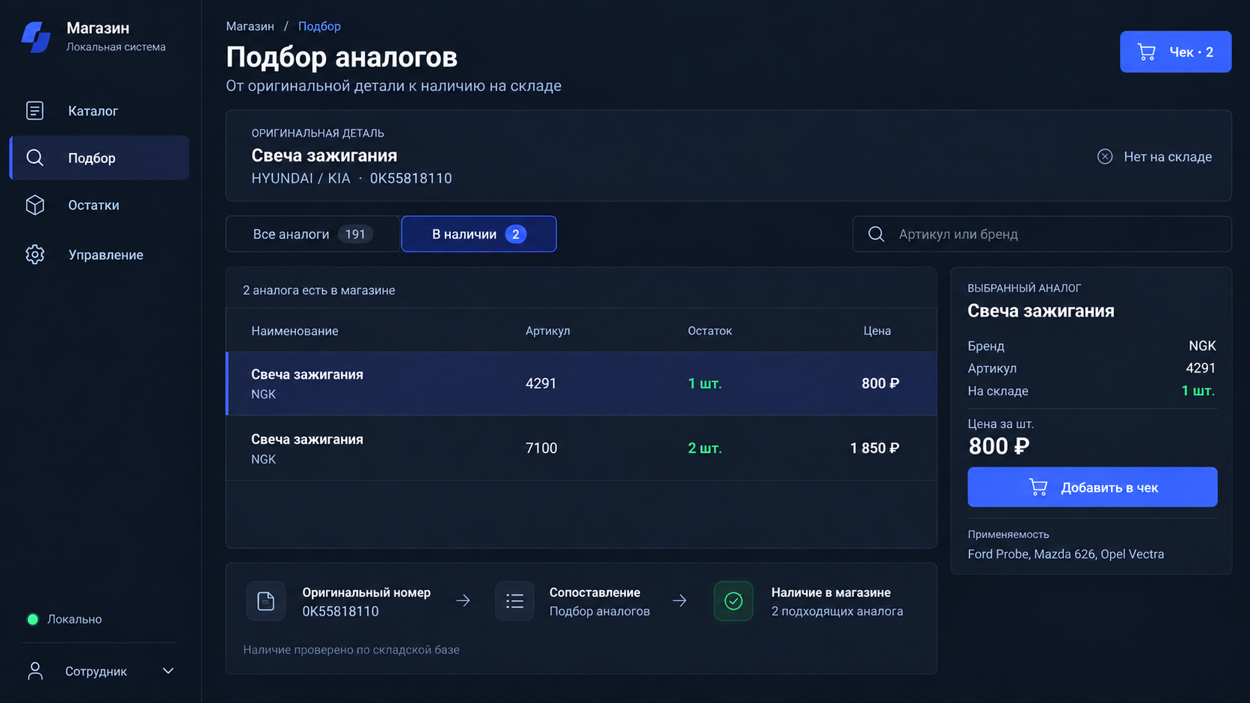1250x703 pixels.
Task: Click the Подбор magnifier icon in the sidebar
Action: pyautogui.click(x=35, y=158)
